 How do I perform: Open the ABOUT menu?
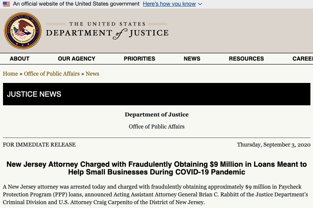pos(19,58)
